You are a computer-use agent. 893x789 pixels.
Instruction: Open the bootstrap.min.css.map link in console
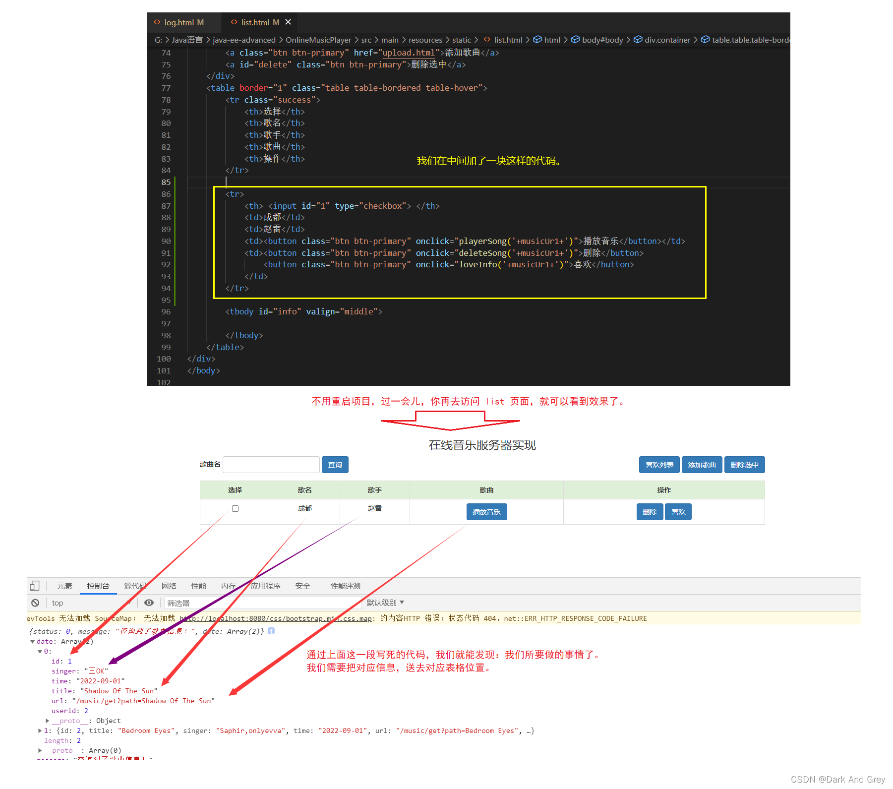click(277, 618)
